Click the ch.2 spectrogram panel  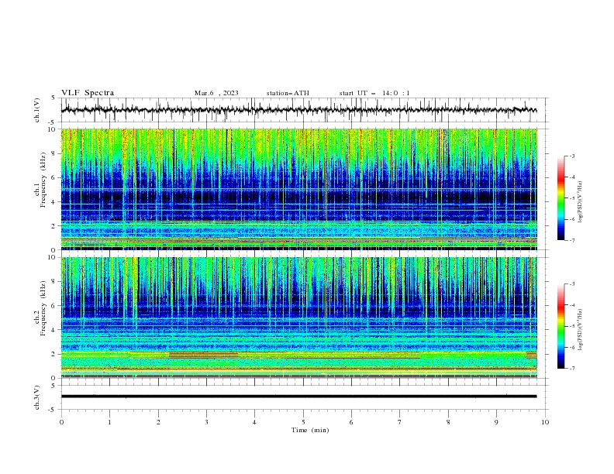[298, 318]
